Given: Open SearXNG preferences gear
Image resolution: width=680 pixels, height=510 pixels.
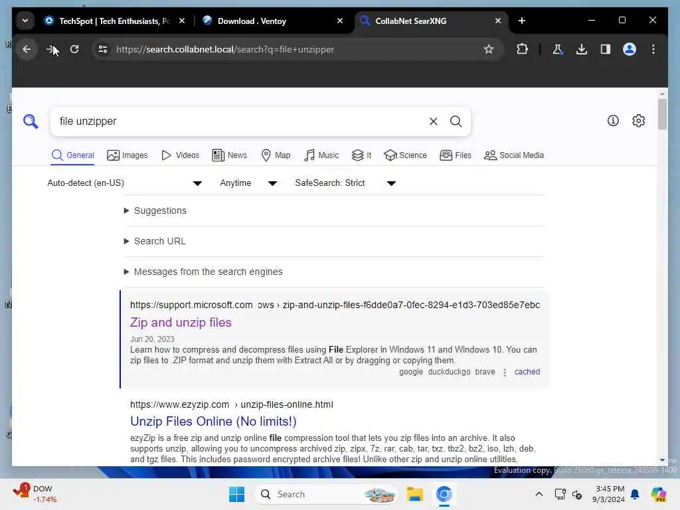Looking at the screenshot, I should 638,121.
